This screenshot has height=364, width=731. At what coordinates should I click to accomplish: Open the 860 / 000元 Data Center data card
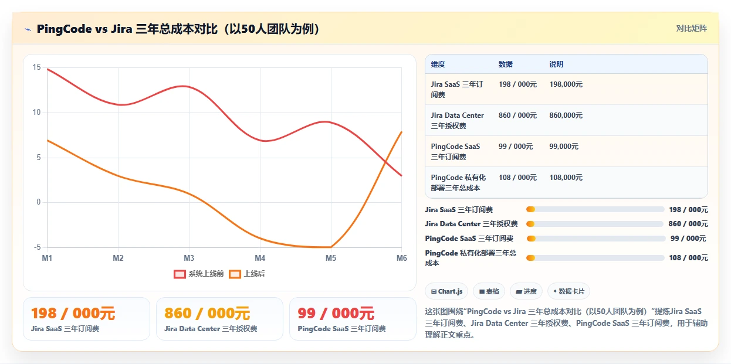(219, 319)
